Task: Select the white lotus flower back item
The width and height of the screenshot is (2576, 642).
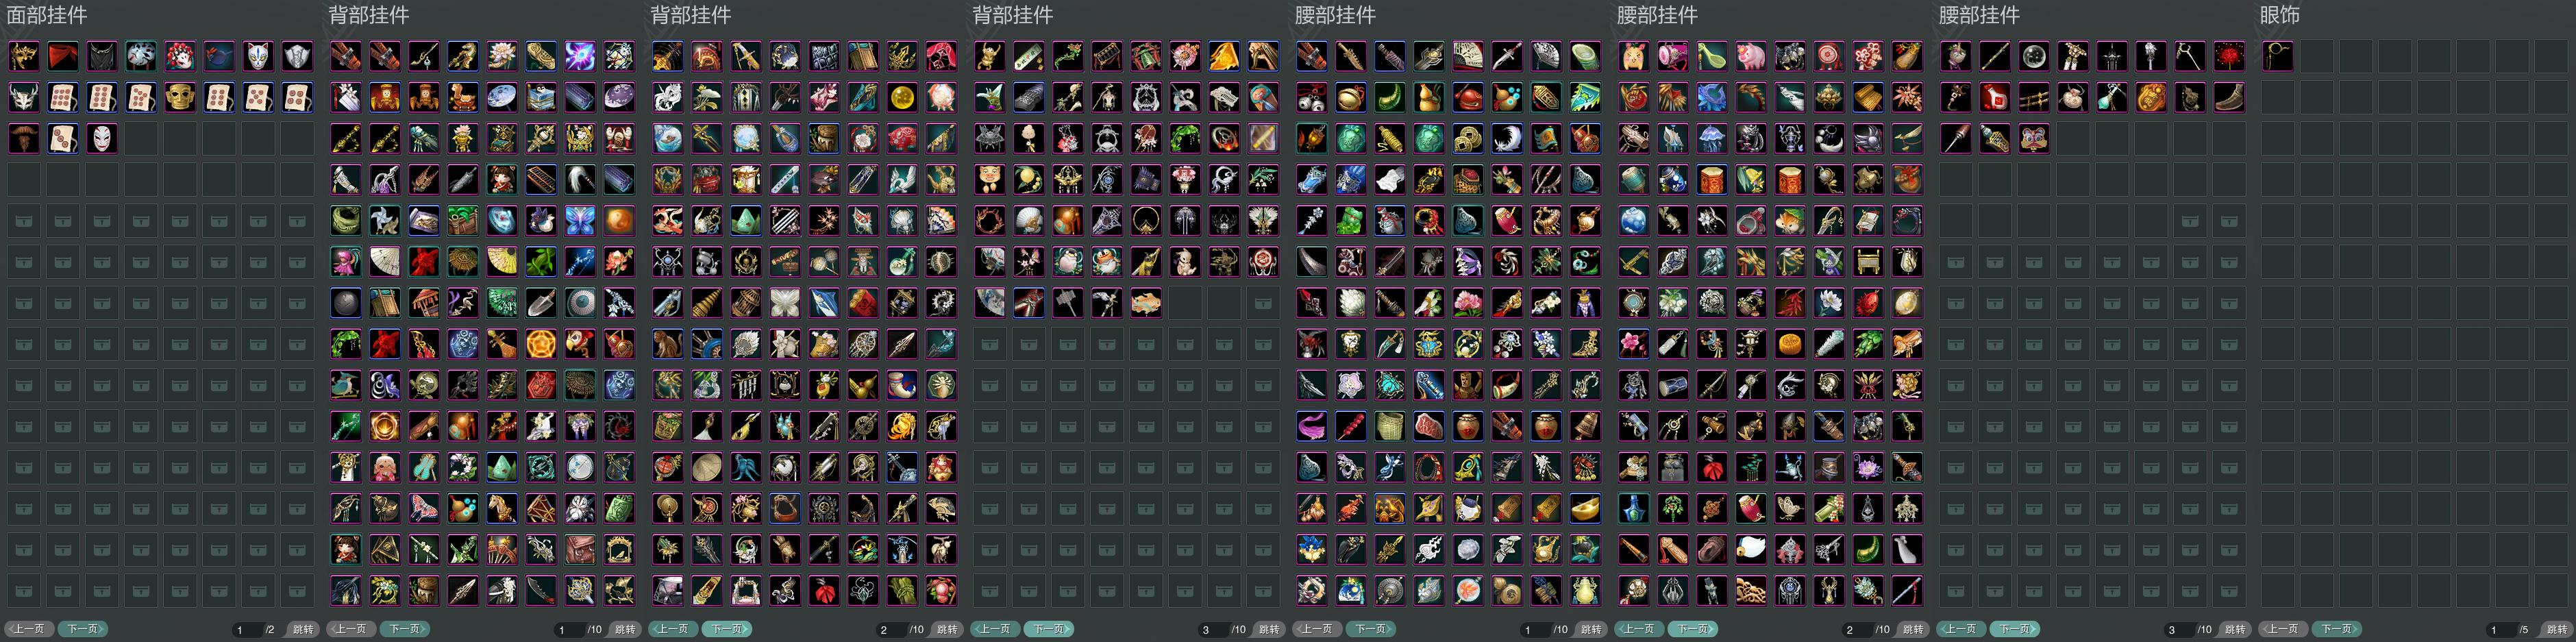Action: 502,56
